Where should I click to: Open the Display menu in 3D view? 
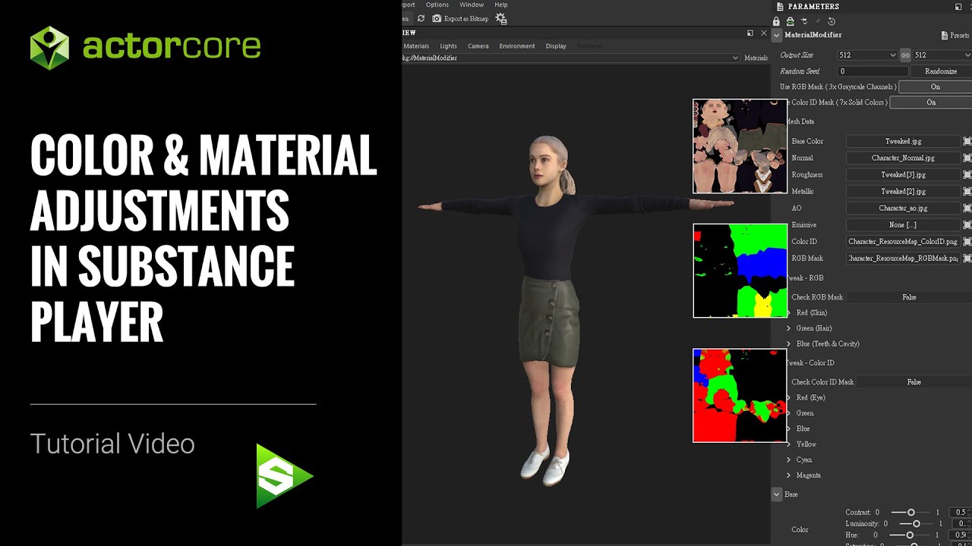[556, 46]
